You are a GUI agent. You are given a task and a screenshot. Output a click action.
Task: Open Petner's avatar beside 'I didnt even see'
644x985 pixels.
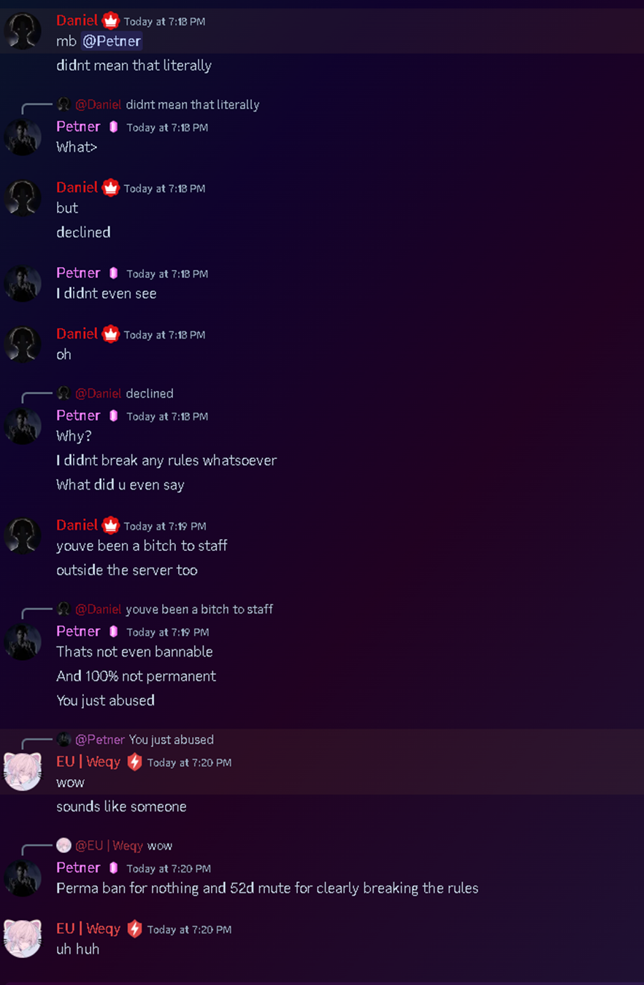23,283
